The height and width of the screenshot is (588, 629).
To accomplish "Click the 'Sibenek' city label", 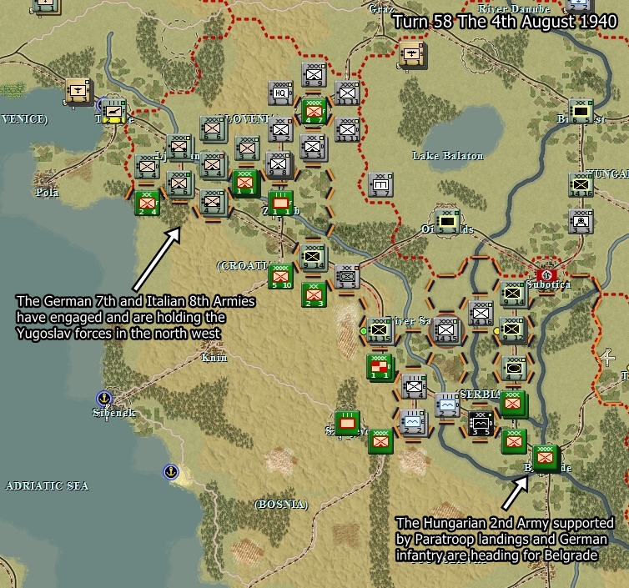I will click(114, 413).
